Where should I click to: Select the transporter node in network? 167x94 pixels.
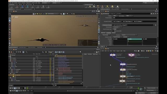[112, 55]
